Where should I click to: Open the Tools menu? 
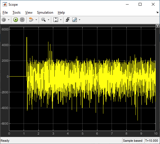pos(17,13)
